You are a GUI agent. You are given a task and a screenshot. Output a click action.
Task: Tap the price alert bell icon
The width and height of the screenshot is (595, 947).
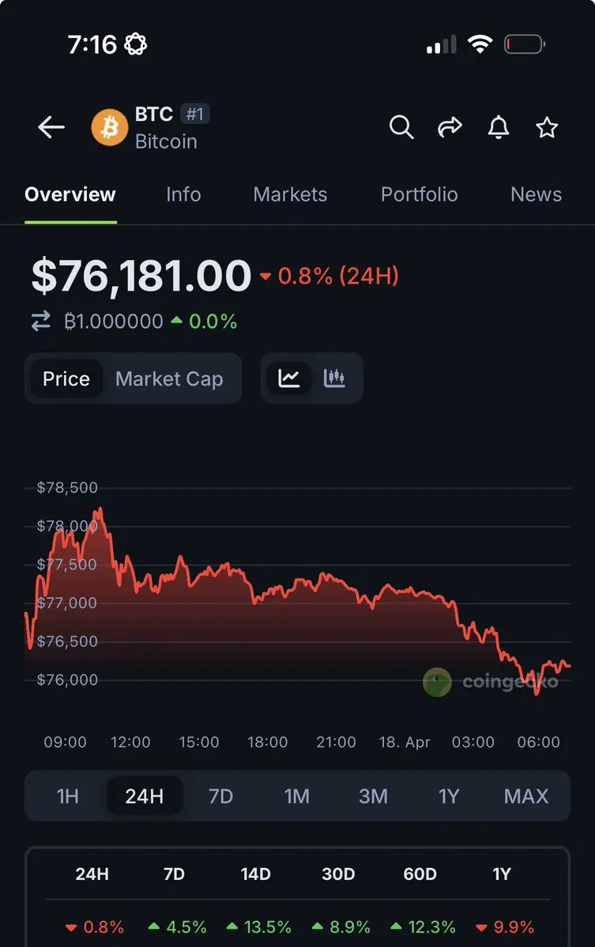[499, 127]
